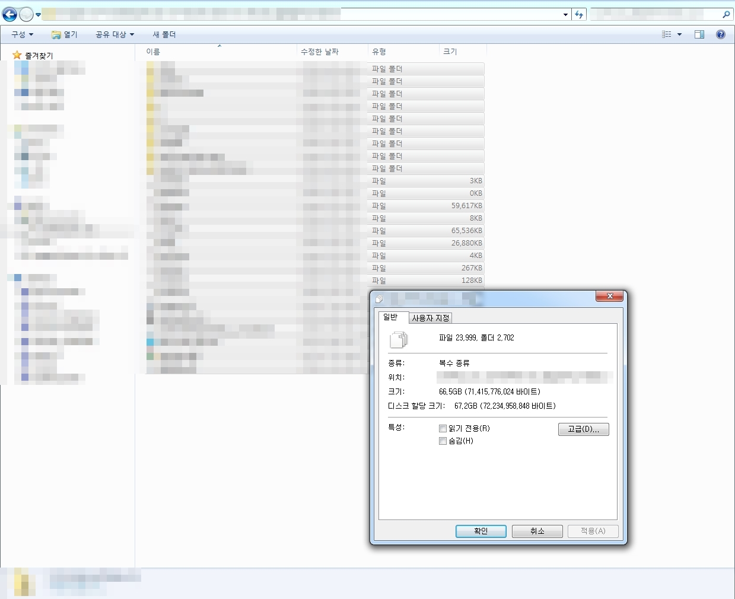Click the address bar refresh button
This screenshot has height=599, width=735.
tap(579, 15)
